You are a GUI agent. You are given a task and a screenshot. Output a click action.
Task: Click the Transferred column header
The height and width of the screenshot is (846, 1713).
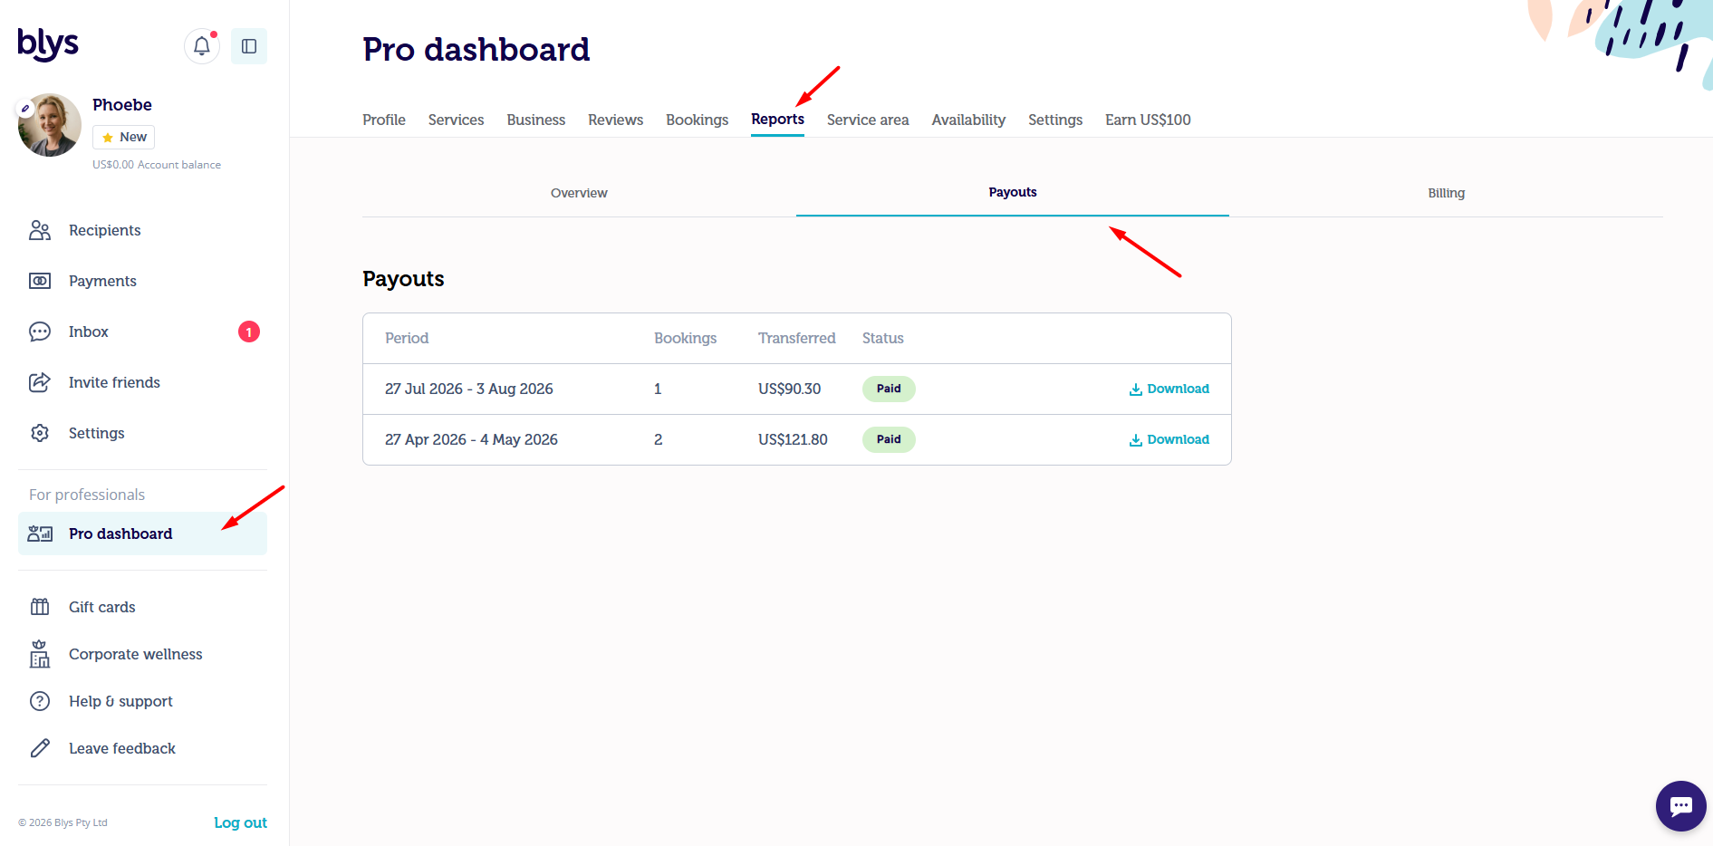coord(797,338)
